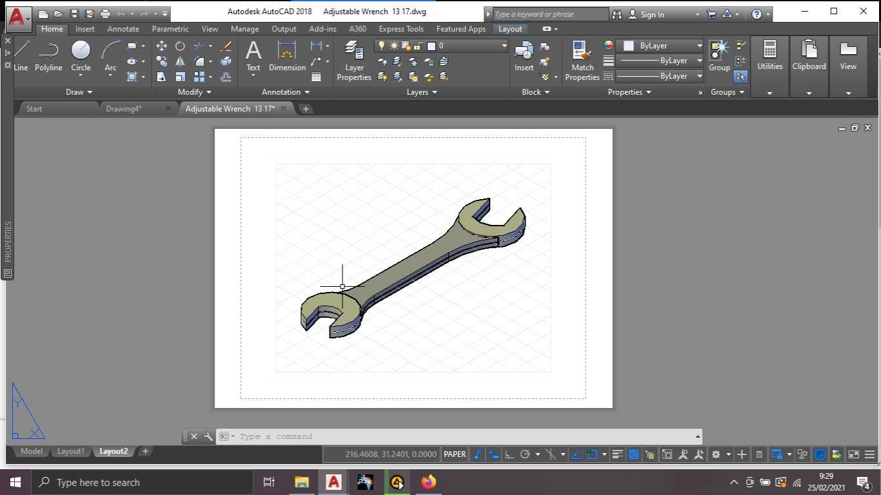Image resolution: width=881 pixels, height=495 pixels.
Task: Select the Erase tool
Action: coord(226,46)
